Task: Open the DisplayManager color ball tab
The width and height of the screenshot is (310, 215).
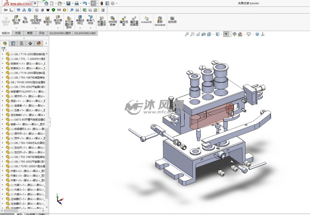Action: (39, 43)
